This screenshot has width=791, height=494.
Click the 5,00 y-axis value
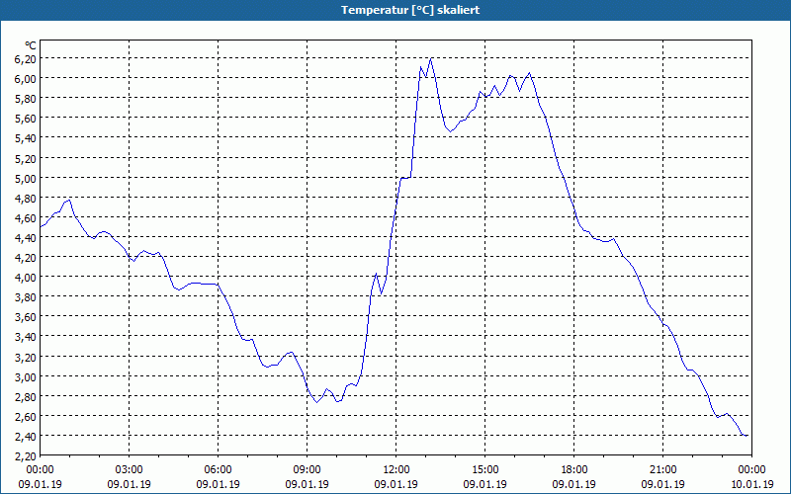(26, 178)
